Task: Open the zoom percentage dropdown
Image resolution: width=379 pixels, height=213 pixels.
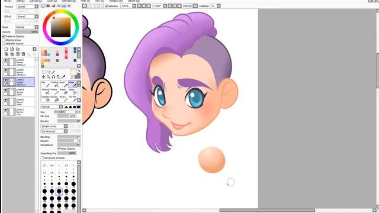Action: pos(128,6)
